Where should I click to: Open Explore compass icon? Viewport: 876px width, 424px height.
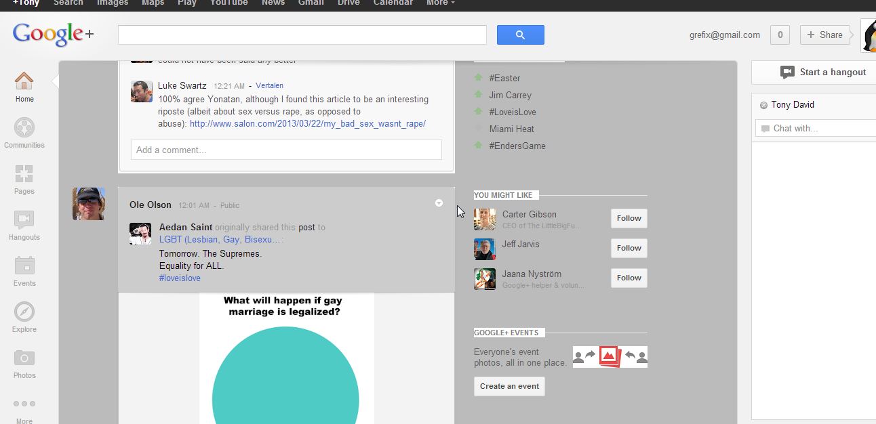click(x=24, y=317)
